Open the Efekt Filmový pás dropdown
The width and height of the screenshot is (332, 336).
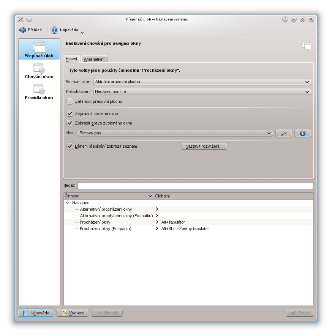click(x=175, y=133)
